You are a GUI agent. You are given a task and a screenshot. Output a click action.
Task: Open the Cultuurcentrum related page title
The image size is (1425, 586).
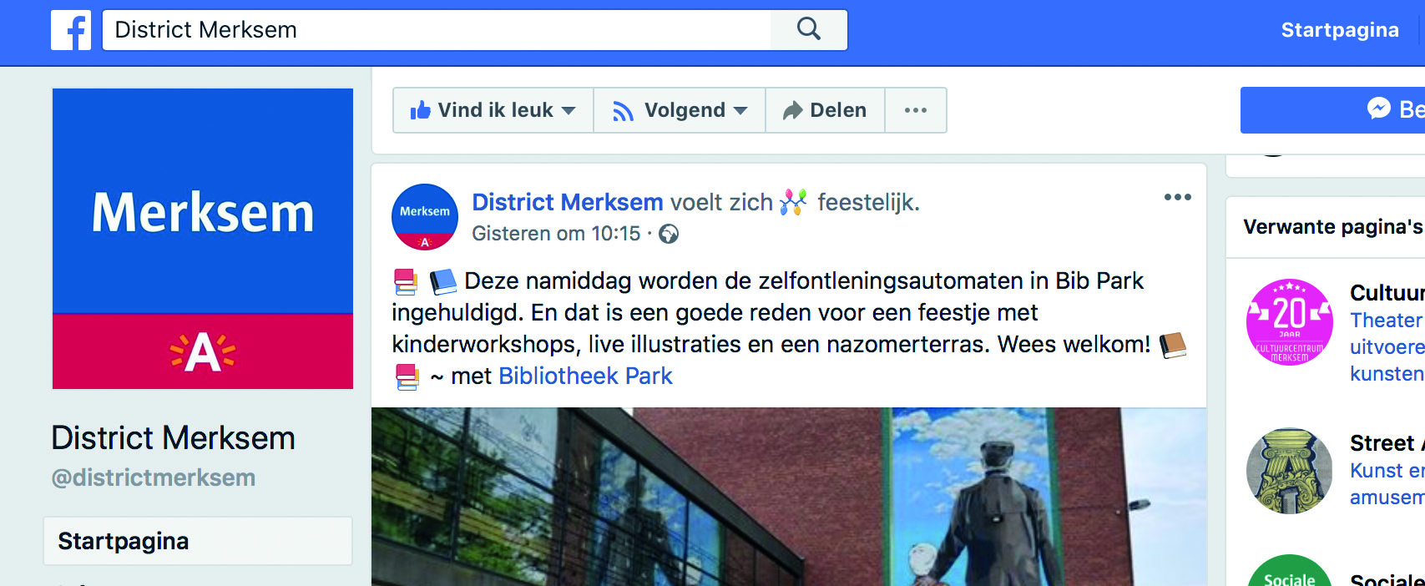1387,293
